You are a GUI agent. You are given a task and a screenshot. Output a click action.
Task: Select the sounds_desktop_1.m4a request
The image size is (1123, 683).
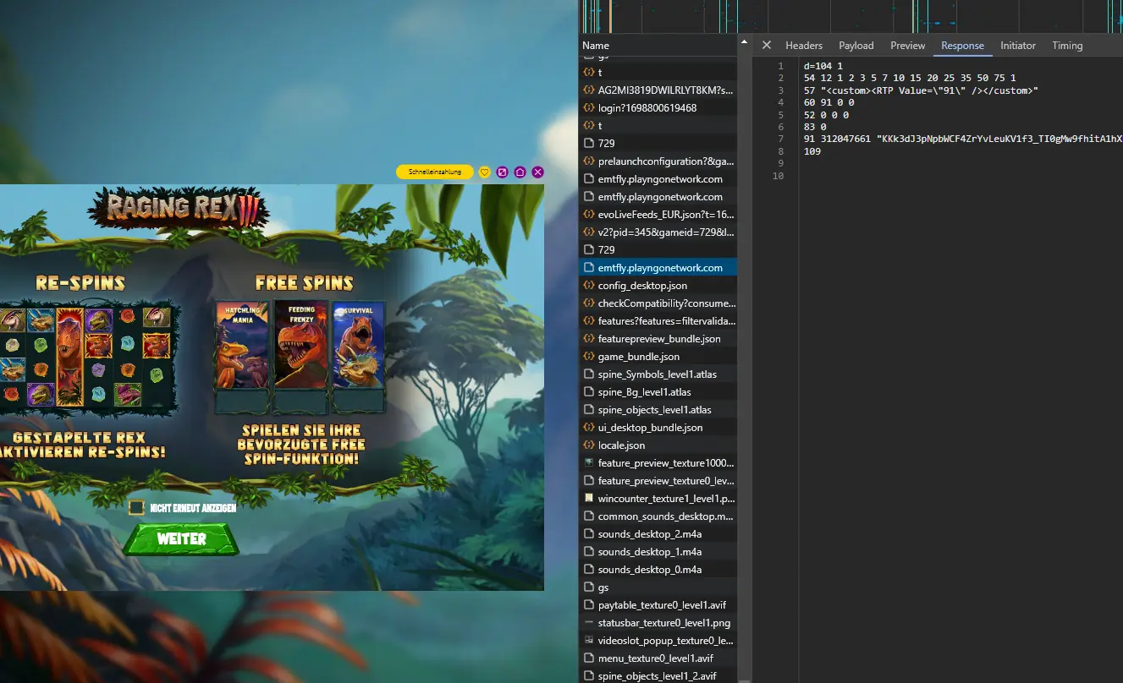pos(658,551)
